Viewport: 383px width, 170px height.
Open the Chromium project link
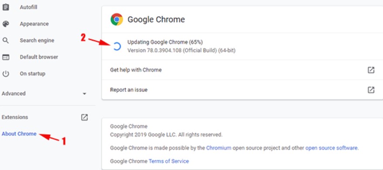(x=219, y=148)
